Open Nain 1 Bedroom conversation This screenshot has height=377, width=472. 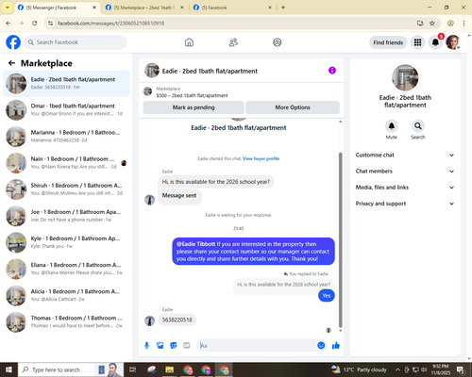tap(66, 163)
